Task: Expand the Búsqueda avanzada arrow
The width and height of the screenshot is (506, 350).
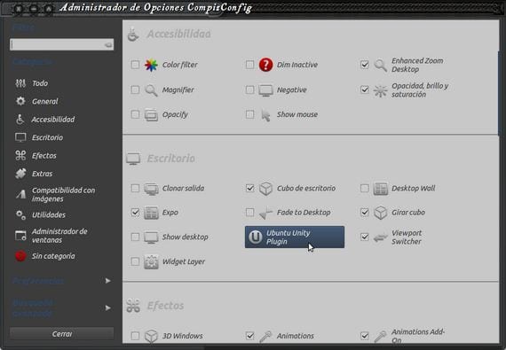Action: click(107, 307)
